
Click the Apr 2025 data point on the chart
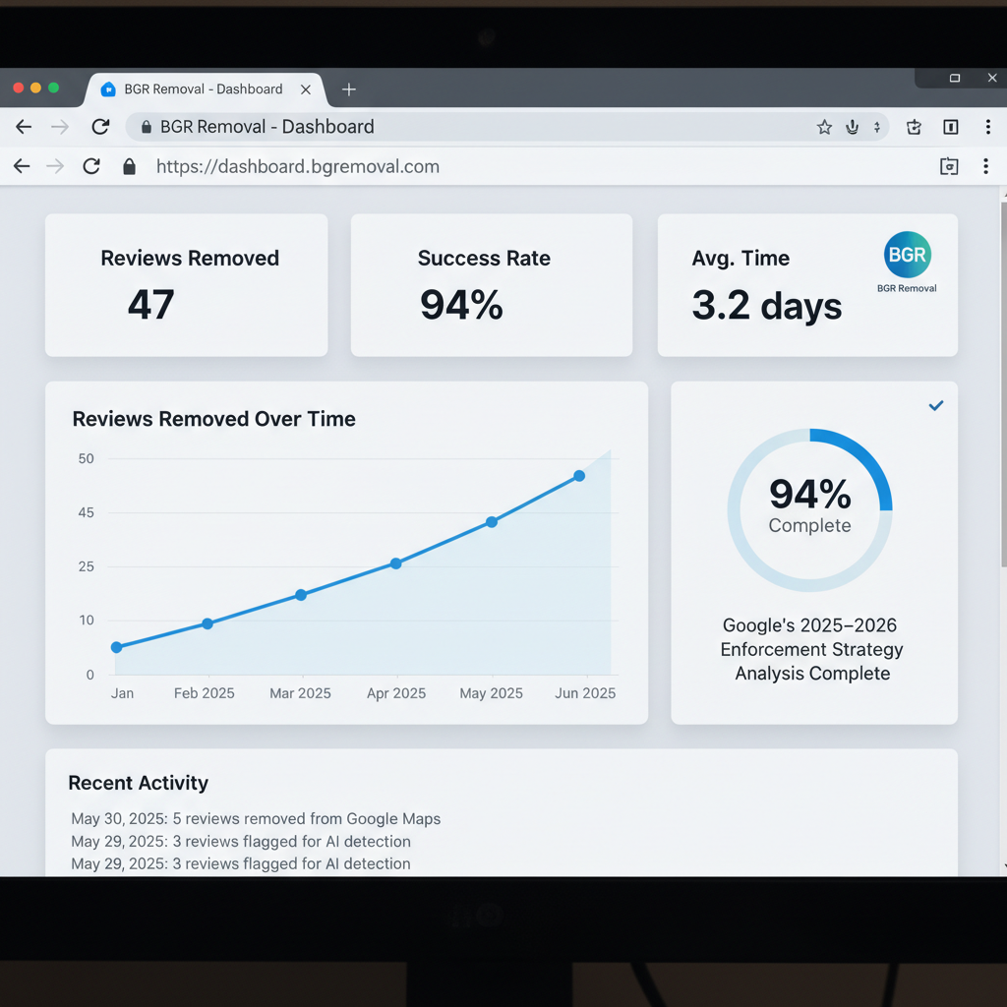395,563
